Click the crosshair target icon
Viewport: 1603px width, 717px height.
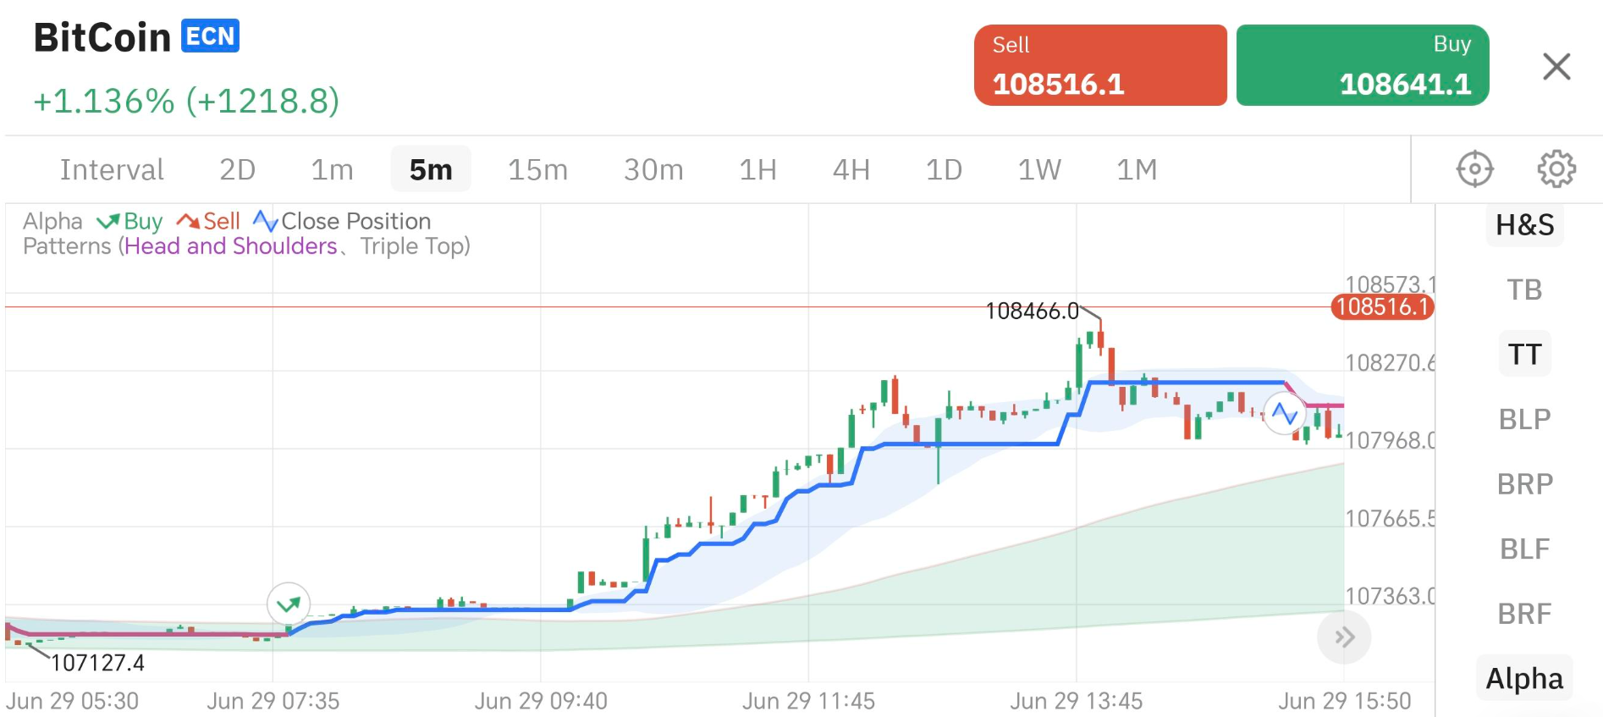1474,169
